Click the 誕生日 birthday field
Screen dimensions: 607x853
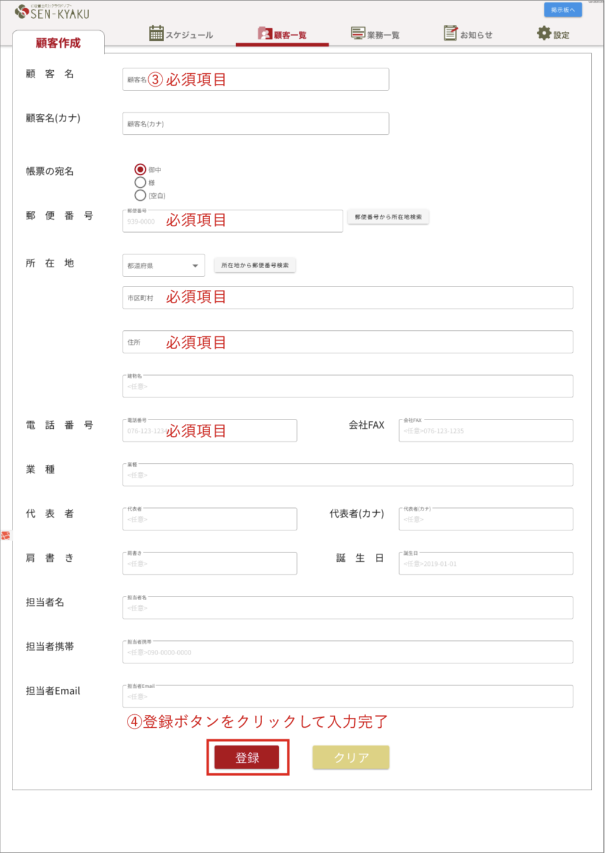(x=485, y=563)
